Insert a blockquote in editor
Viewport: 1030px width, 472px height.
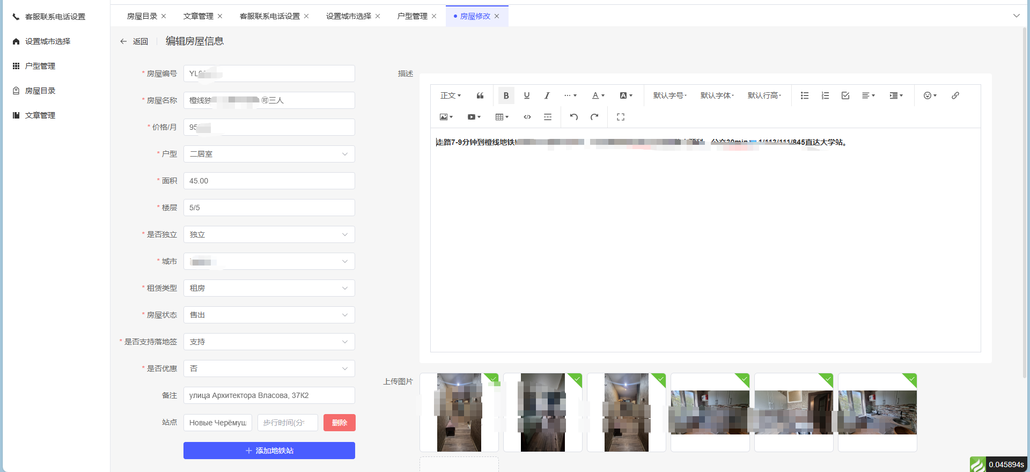click(480, 95)
